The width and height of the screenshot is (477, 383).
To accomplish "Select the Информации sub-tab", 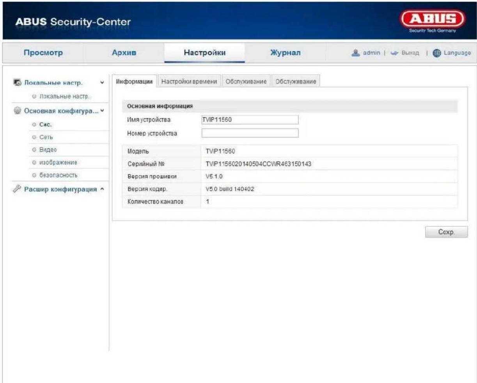I will click(x=135, y=82).
